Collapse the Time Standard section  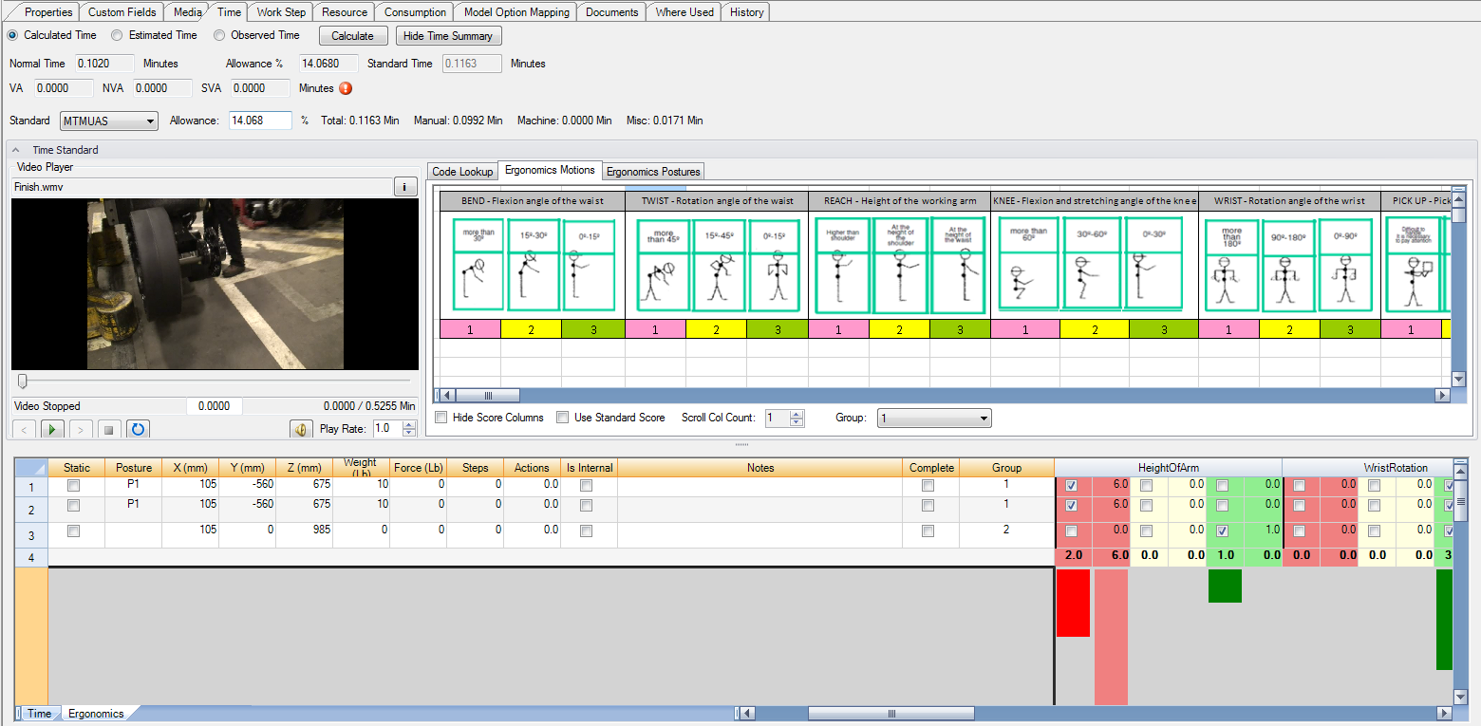(16, 150)
